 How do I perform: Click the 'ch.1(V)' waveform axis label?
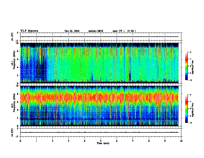point(12,37)
